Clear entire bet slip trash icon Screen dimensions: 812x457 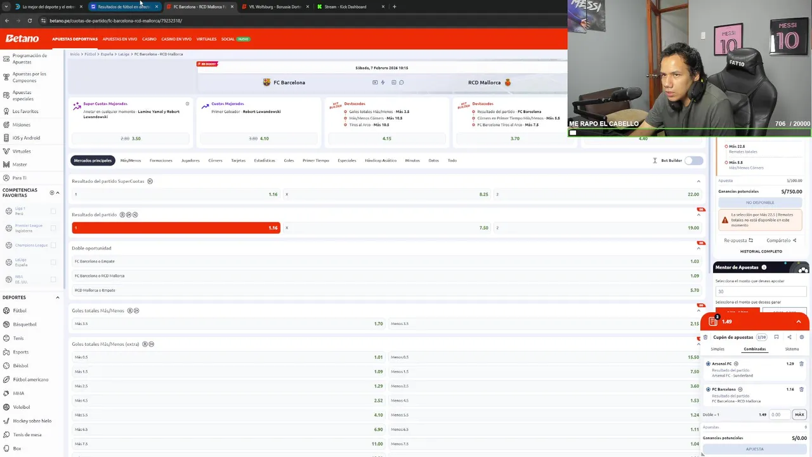705,337
